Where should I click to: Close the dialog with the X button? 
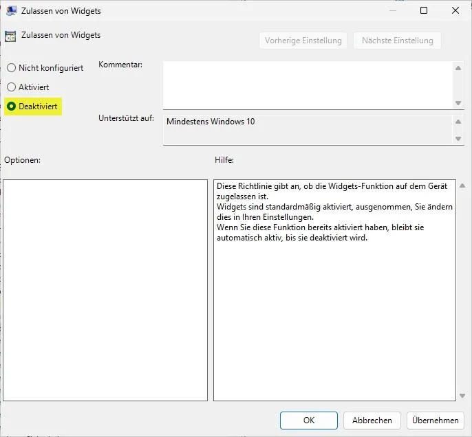click(x=455, y=10)
